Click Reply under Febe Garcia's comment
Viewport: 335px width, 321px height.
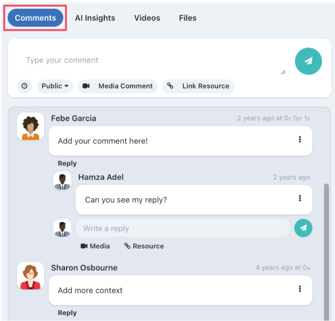point(67,163)
